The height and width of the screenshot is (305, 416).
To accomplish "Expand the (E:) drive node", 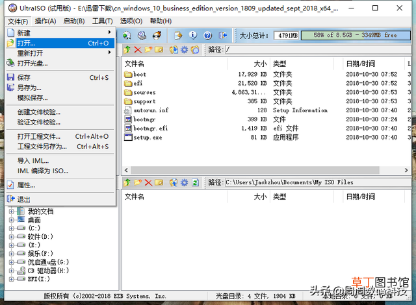I will click(11, 245).
